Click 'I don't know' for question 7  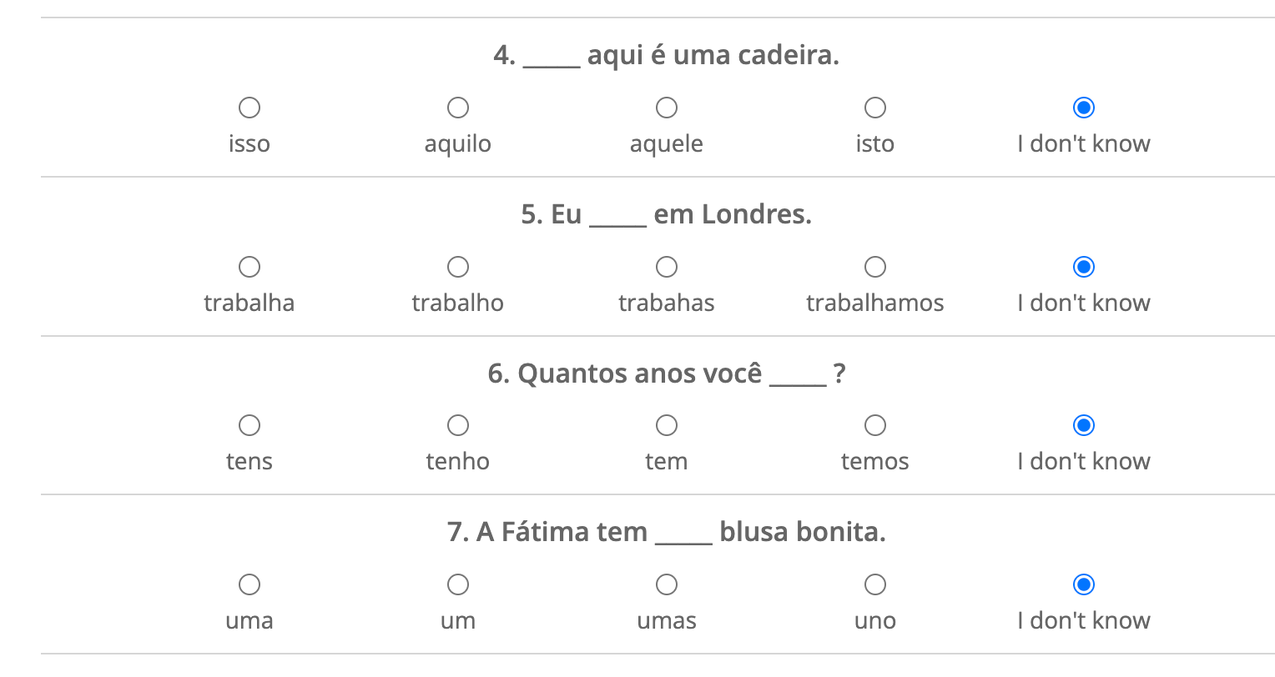click(1084, 584)
